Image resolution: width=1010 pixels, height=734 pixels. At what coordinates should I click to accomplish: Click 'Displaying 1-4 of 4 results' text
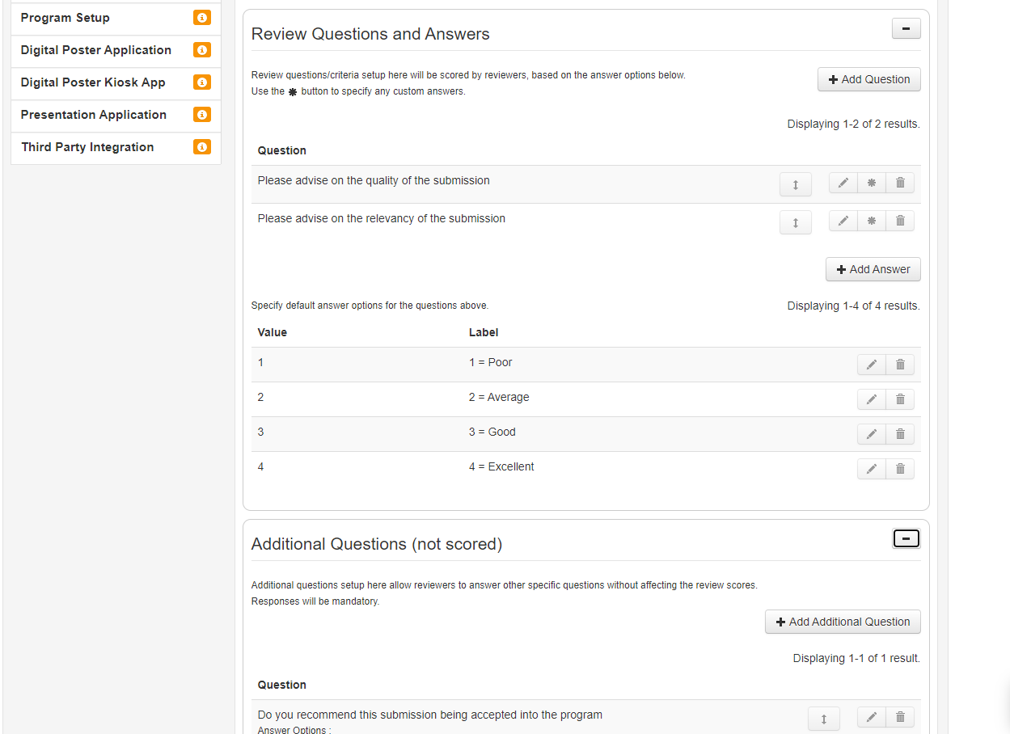coord(854,306)
